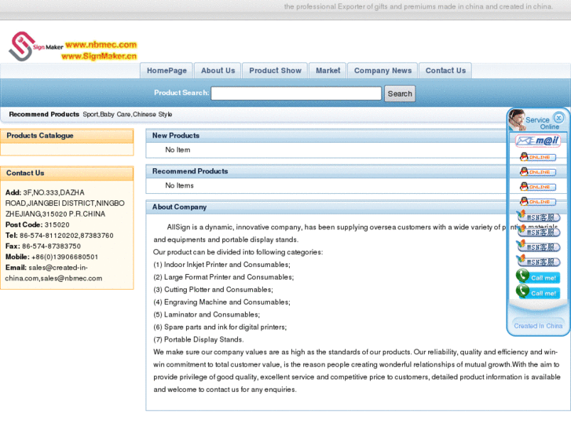Click the 'No Items' text under Recommend Products

pos(180,185)
